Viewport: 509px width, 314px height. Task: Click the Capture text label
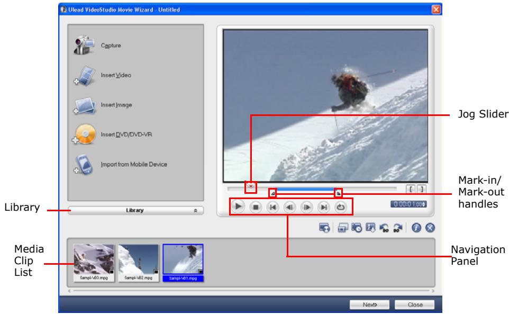(111, 46)
